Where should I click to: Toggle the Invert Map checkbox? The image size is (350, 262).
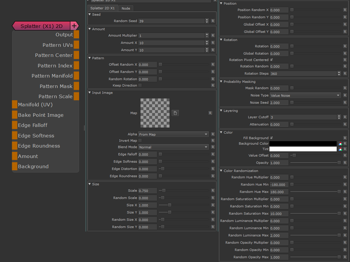click(140, 141)
